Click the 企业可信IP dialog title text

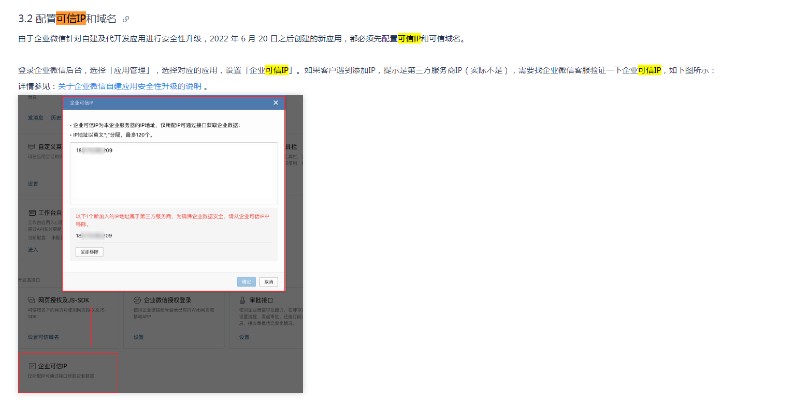coord(81,103)
